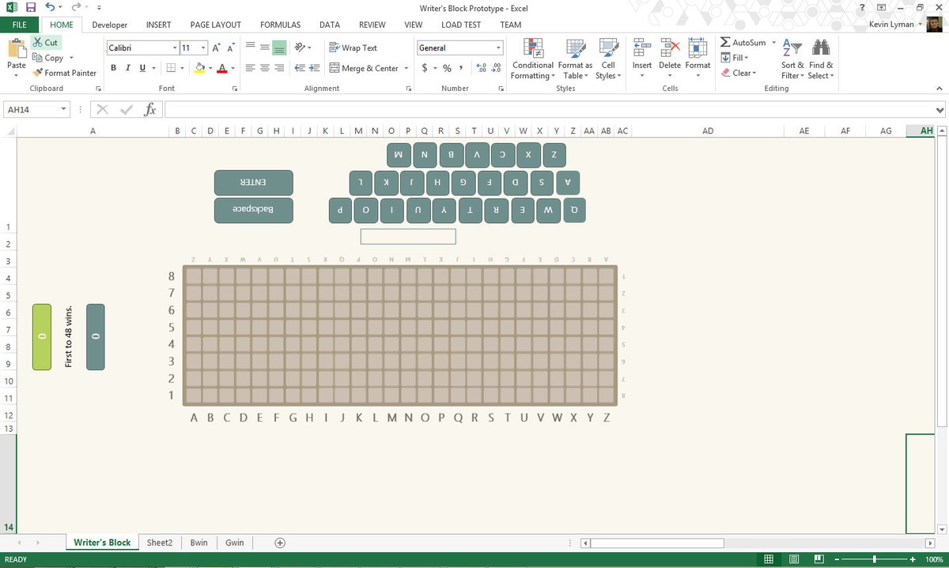Open the Calibri font name dropdown
The width and height of the screenshot is (949, 568).
click(x=175, y=48)
